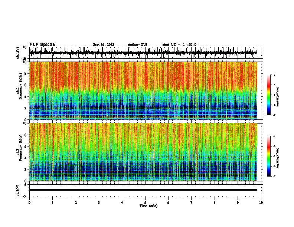Click the "1" tick on the Time axis
294x227 pixels.
click(x=52, y=203)
